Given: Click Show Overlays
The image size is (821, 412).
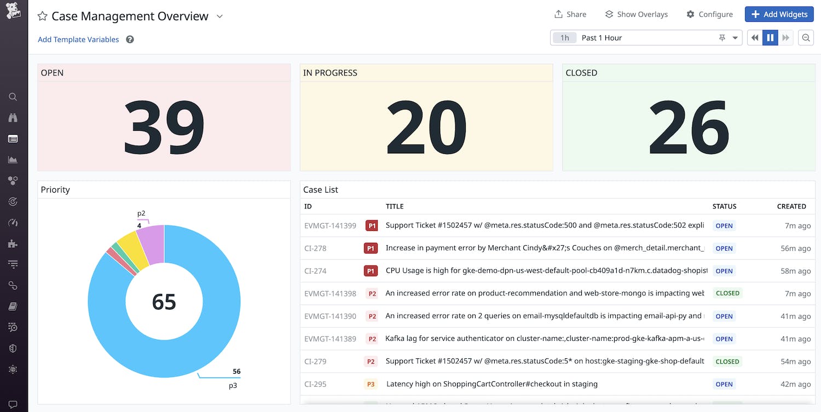Looking at the screenshot, I should [x=636, y=14].
